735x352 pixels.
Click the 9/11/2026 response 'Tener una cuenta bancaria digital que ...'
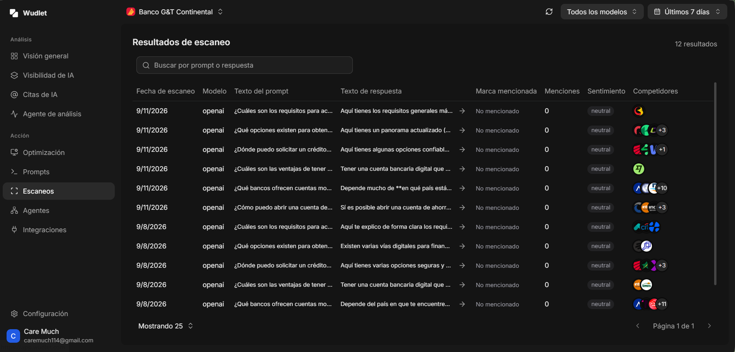(395, 169)
